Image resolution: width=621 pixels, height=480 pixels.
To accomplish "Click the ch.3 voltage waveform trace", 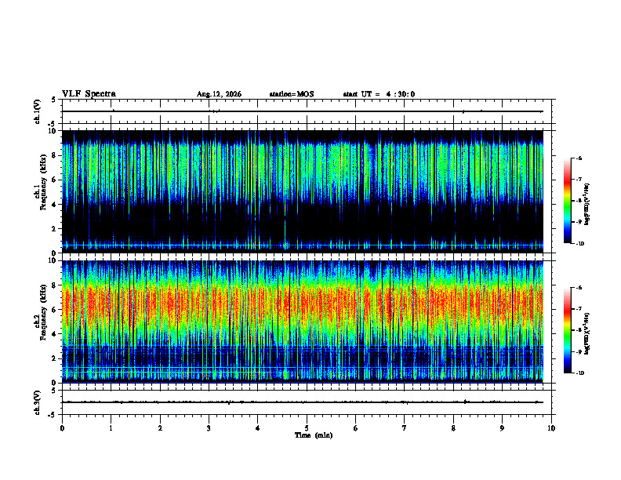I will 303,402.
